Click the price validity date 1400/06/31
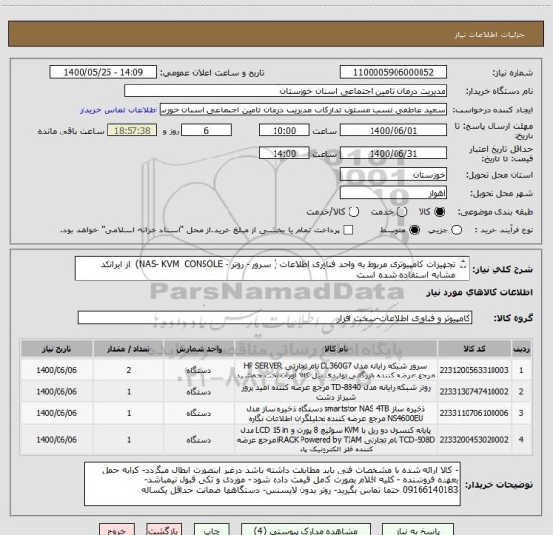The image size is (553, 535). pos(394,153)
